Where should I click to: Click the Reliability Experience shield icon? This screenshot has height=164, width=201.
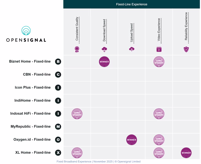coord(186,49)
